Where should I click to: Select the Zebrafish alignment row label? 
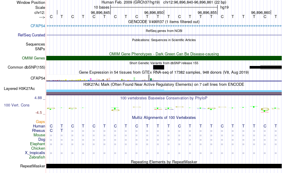point(37,157)
